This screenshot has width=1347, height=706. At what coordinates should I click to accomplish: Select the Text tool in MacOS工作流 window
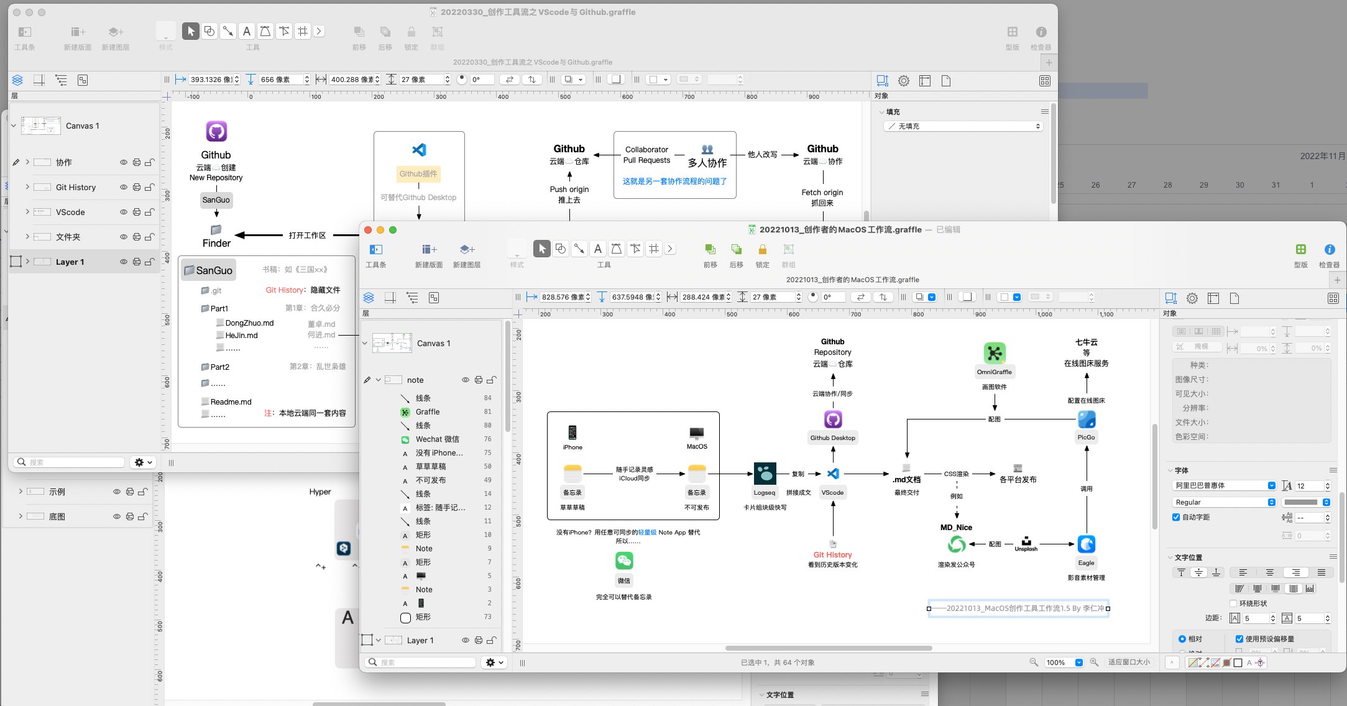(598, 249)
